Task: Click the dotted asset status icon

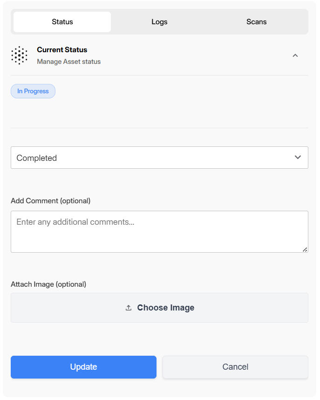Action: pyautogui.click(x=19, y=55)
